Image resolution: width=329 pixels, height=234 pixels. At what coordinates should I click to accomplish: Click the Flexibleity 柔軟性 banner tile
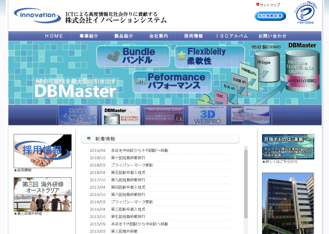click(210, 57)
